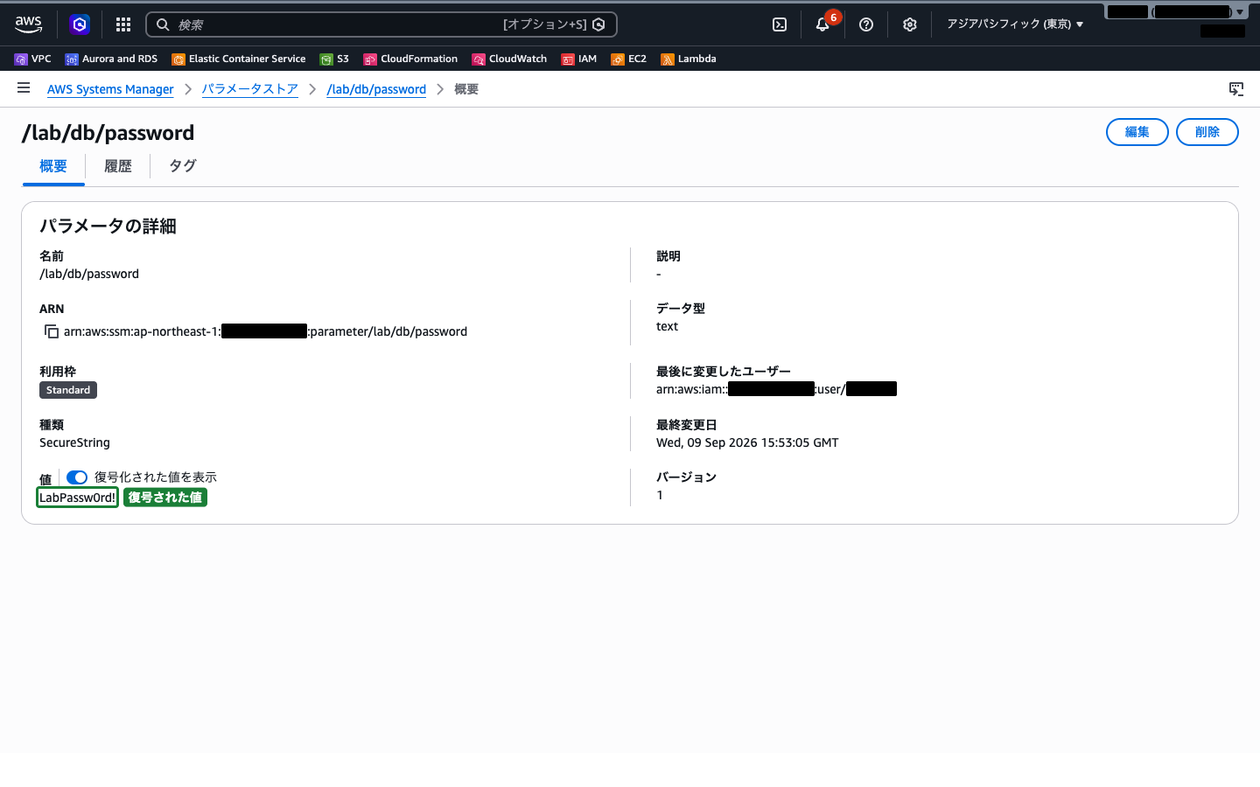1260x787 pixels.
Task: Launch CloudShell terminal icon
Action: point(780,24)
